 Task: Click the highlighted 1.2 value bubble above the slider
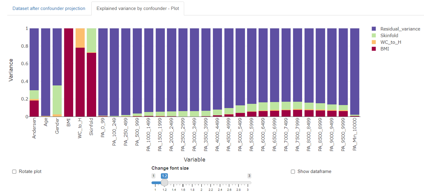pyautogui.click(x=164, y=176)
